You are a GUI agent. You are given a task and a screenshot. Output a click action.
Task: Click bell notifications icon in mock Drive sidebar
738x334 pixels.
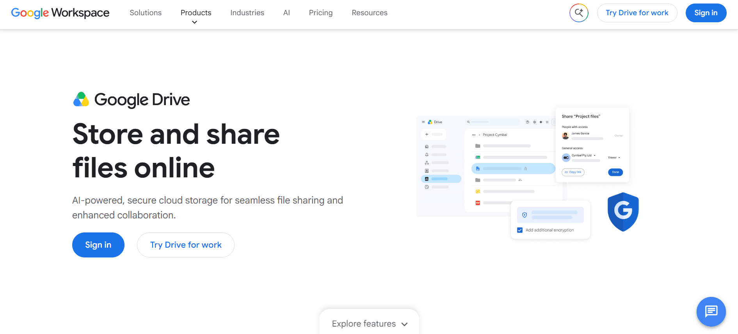tap(427, 155)
